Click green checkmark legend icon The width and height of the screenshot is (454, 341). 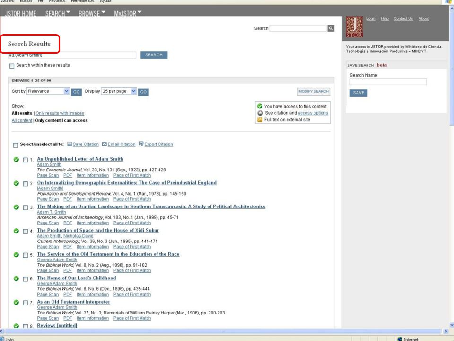coord(260,106)
